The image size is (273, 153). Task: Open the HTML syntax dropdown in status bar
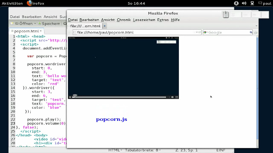pos(115,150)
